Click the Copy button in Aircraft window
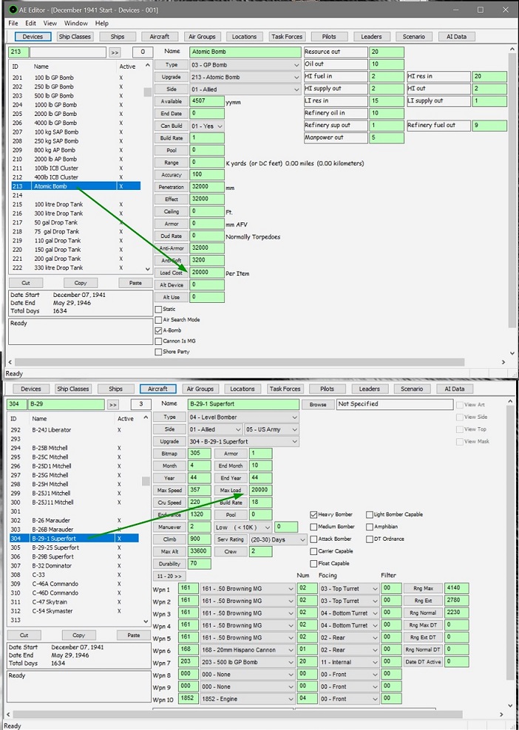The width and height of the screenshot is (519, 730). [x=78, y=635]
